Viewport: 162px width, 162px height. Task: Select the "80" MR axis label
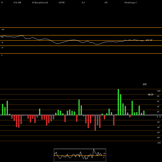tap(158, 96)
